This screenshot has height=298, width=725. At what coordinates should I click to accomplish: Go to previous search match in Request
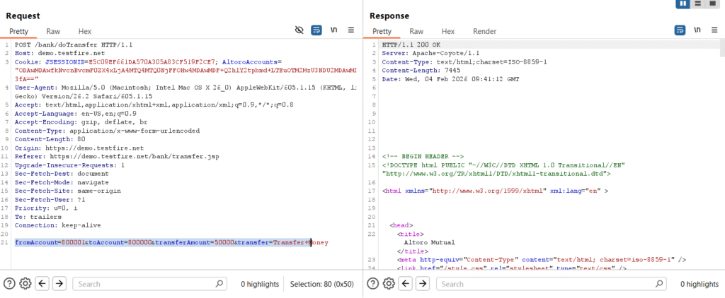pyautogui.click(x=42, y=283)
